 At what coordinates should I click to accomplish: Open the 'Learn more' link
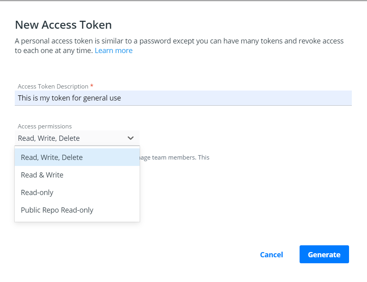pos(114,51)
